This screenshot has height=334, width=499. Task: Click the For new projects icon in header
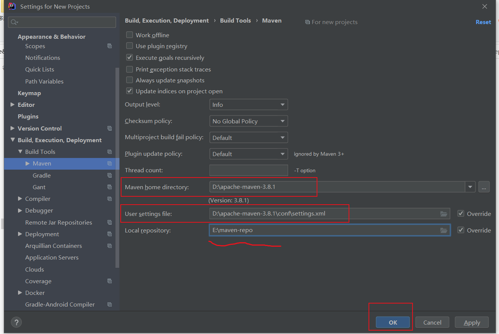pos(307,22)
